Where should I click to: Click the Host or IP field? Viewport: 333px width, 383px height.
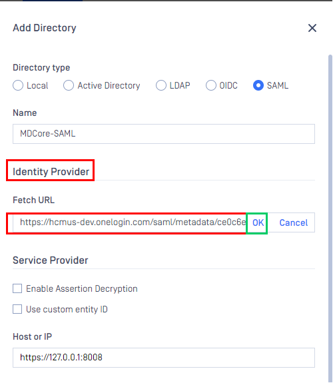coord(164,357)
